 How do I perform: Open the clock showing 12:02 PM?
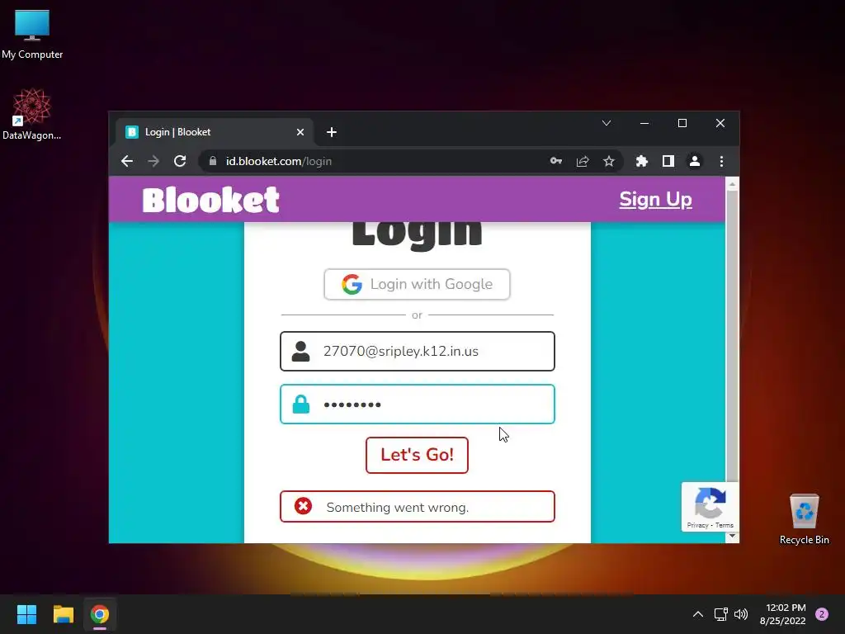(782, 614)
